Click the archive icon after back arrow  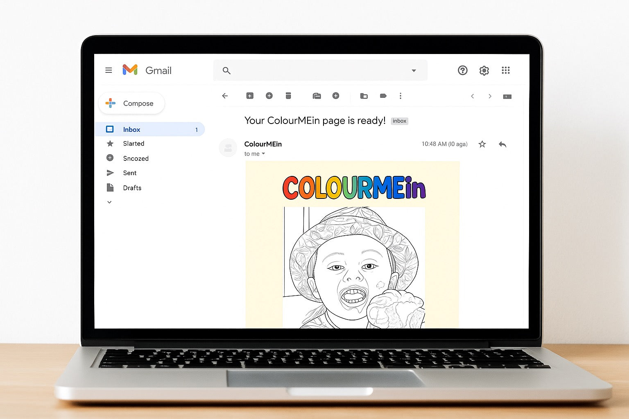(x=250, y=96)
